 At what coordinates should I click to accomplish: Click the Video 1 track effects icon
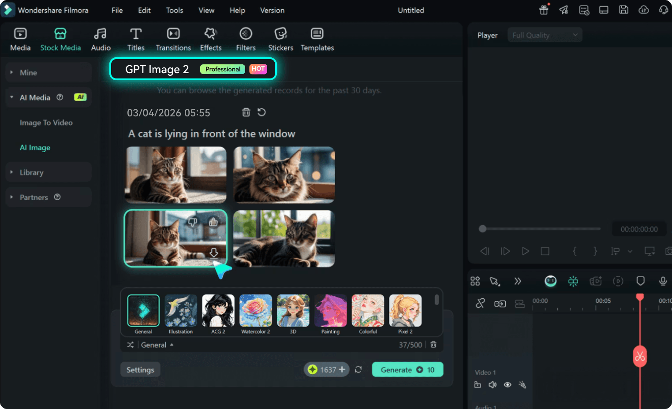[523, 385]
